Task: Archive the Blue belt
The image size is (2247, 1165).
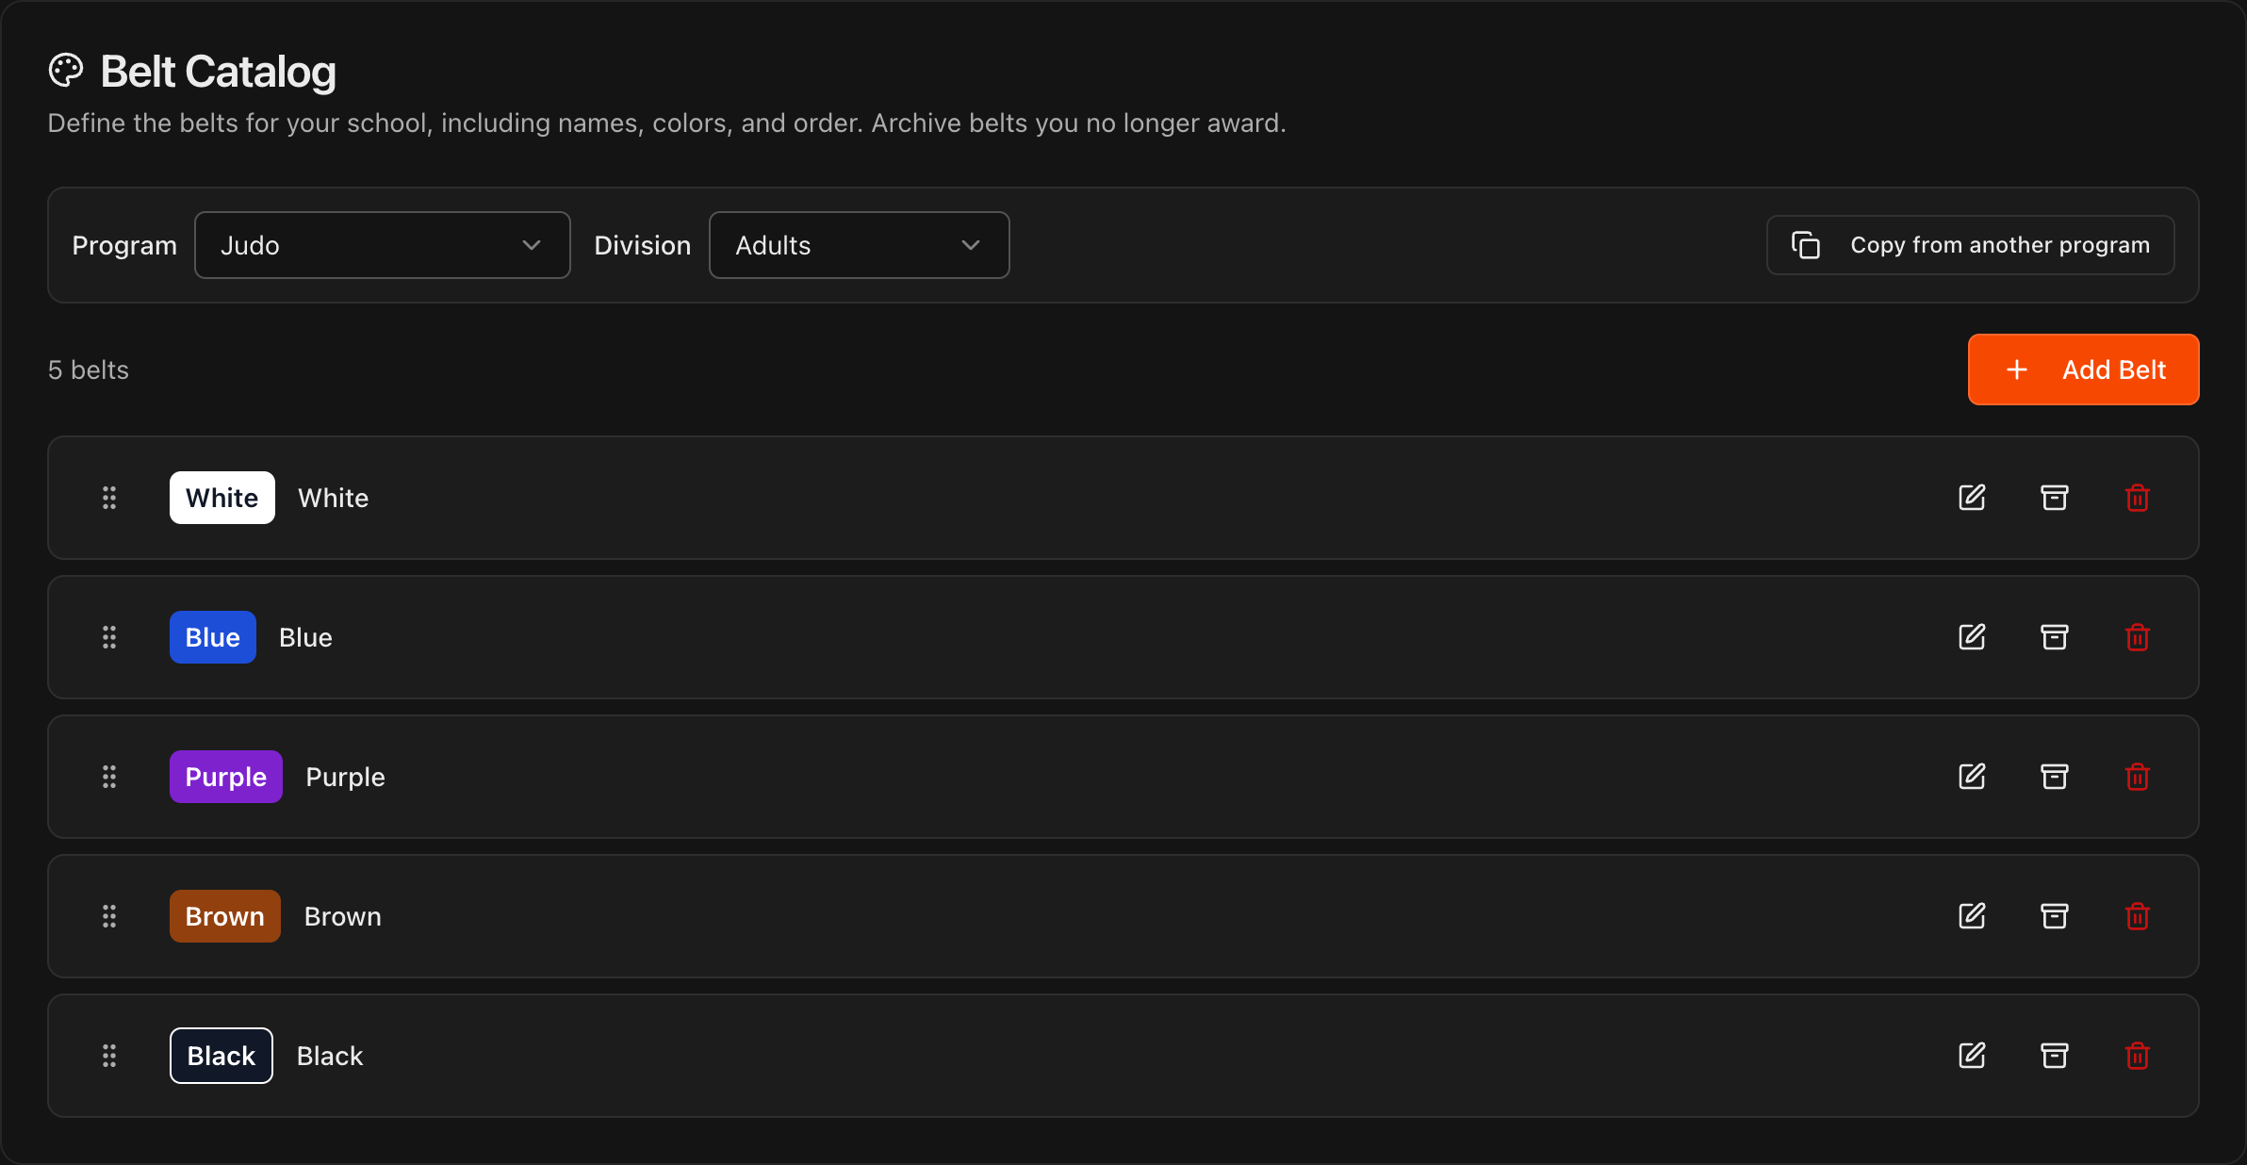Action: click(2055, 637)
